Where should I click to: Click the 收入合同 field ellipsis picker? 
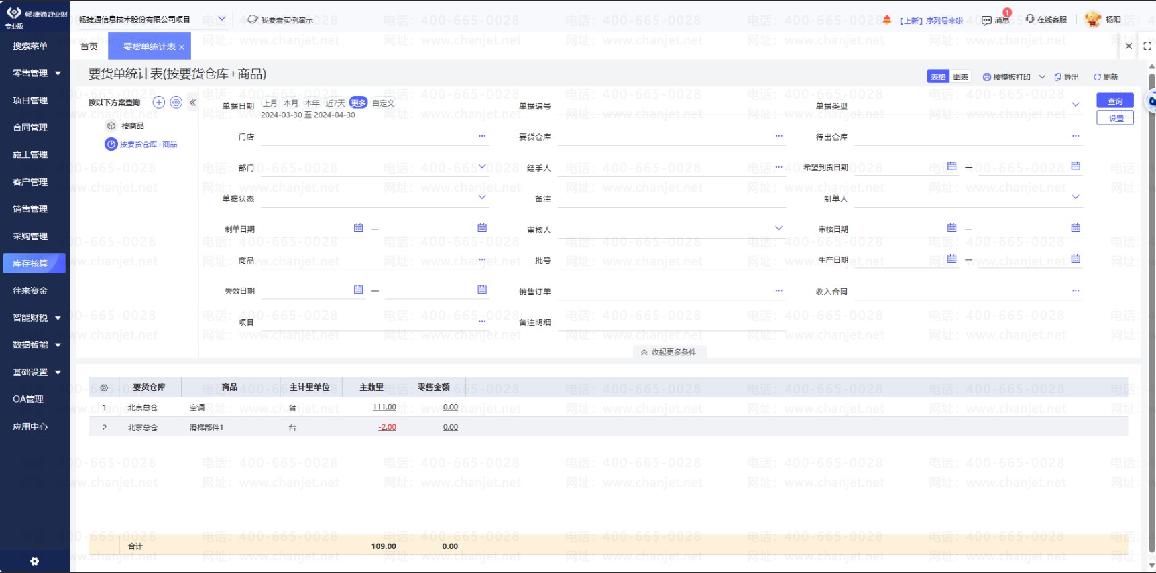pyautogui.click(x=1076, y=290)
